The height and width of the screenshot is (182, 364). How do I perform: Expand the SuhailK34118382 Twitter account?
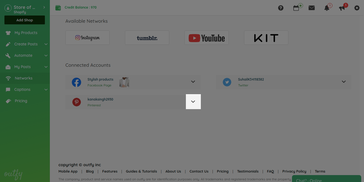point(344,82)
